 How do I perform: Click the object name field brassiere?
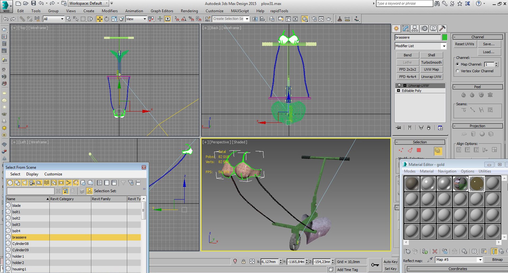click(418, 37)
